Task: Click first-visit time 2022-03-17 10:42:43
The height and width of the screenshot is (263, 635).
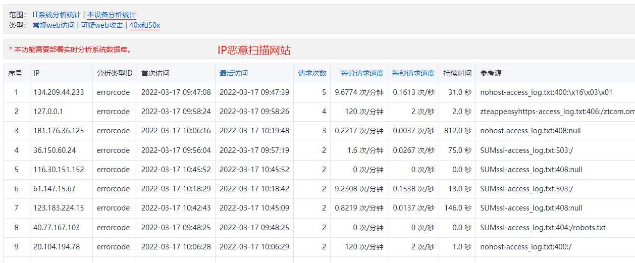Action: [x=176, y=208]
